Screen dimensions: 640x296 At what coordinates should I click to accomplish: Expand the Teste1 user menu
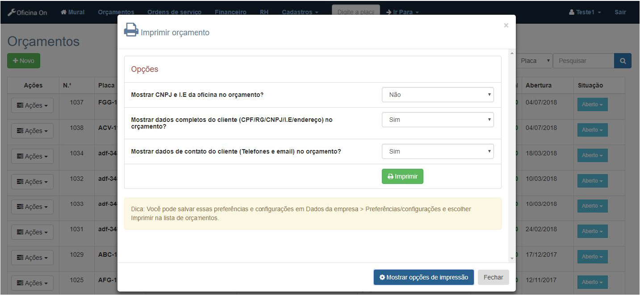[585, 12]
